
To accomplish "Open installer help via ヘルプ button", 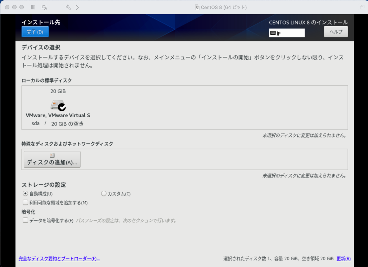I will [x=336, y=32].
